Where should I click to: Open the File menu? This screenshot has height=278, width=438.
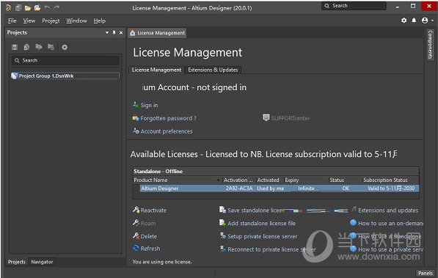pyautogui.click(x=12, y=21)
